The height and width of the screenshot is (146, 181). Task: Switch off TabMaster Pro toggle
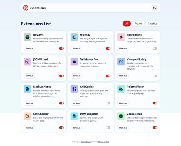pos(108,76)
